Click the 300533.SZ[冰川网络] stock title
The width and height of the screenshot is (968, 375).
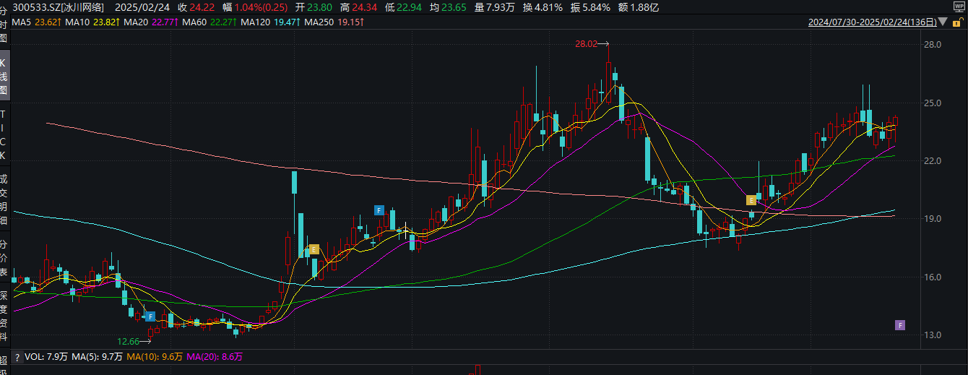pos(53,7)
